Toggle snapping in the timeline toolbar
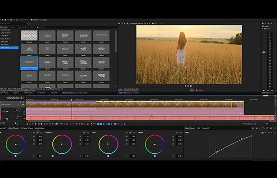The height and width of the screenshot is (178, 277). point(98,124)
